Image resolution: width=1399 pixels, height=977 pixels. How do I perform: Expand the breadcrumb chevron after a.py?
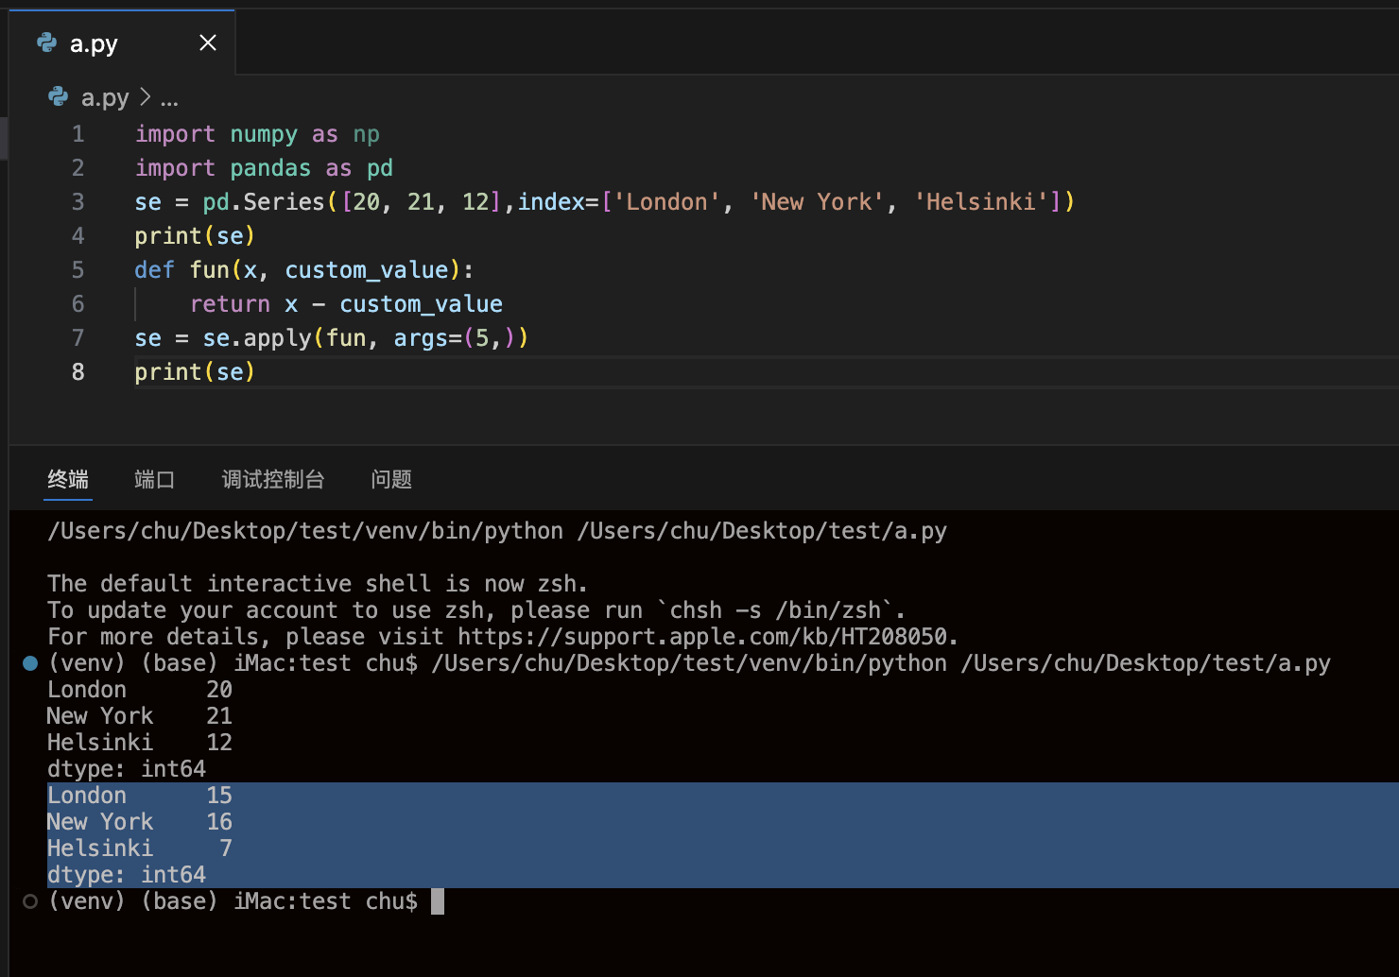coord(145,97)
